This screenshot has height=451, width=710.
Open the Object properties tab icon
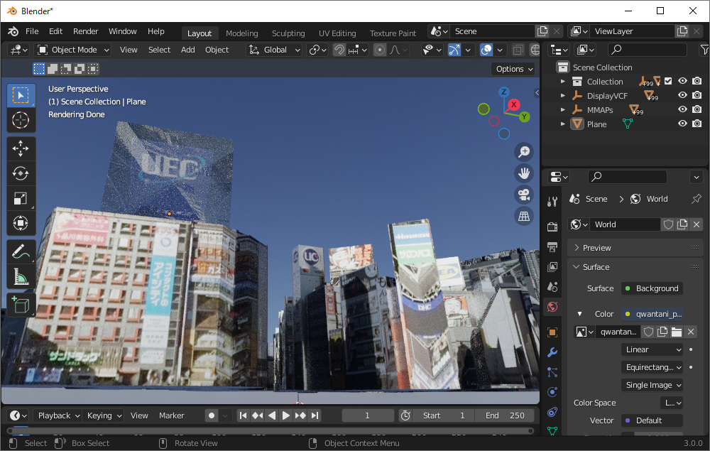(x=552, y=332)
